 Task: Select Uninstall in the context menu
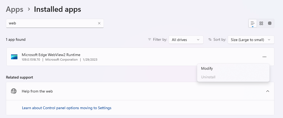pyautogui.click(x=208, y=77)
